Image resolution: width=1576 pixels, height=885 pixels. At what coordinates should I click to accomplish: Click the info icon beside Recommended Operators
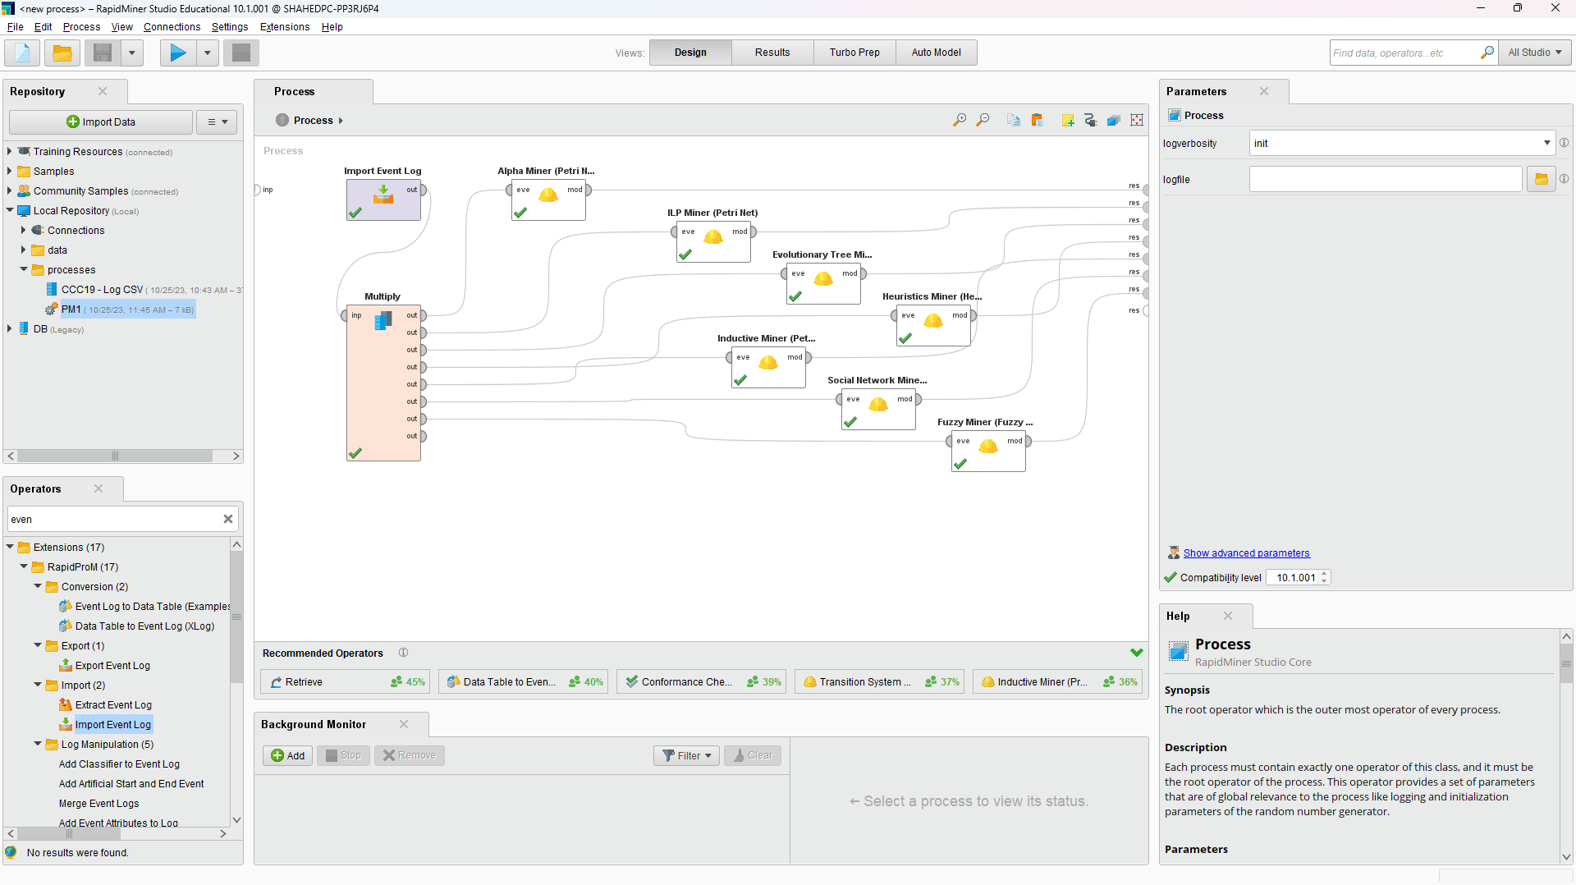coord(403,653)
